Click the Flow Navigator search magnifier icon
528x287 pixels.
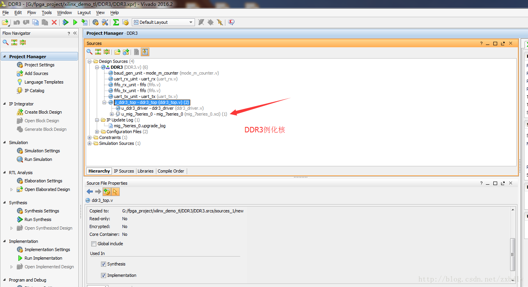click(5, 42)
